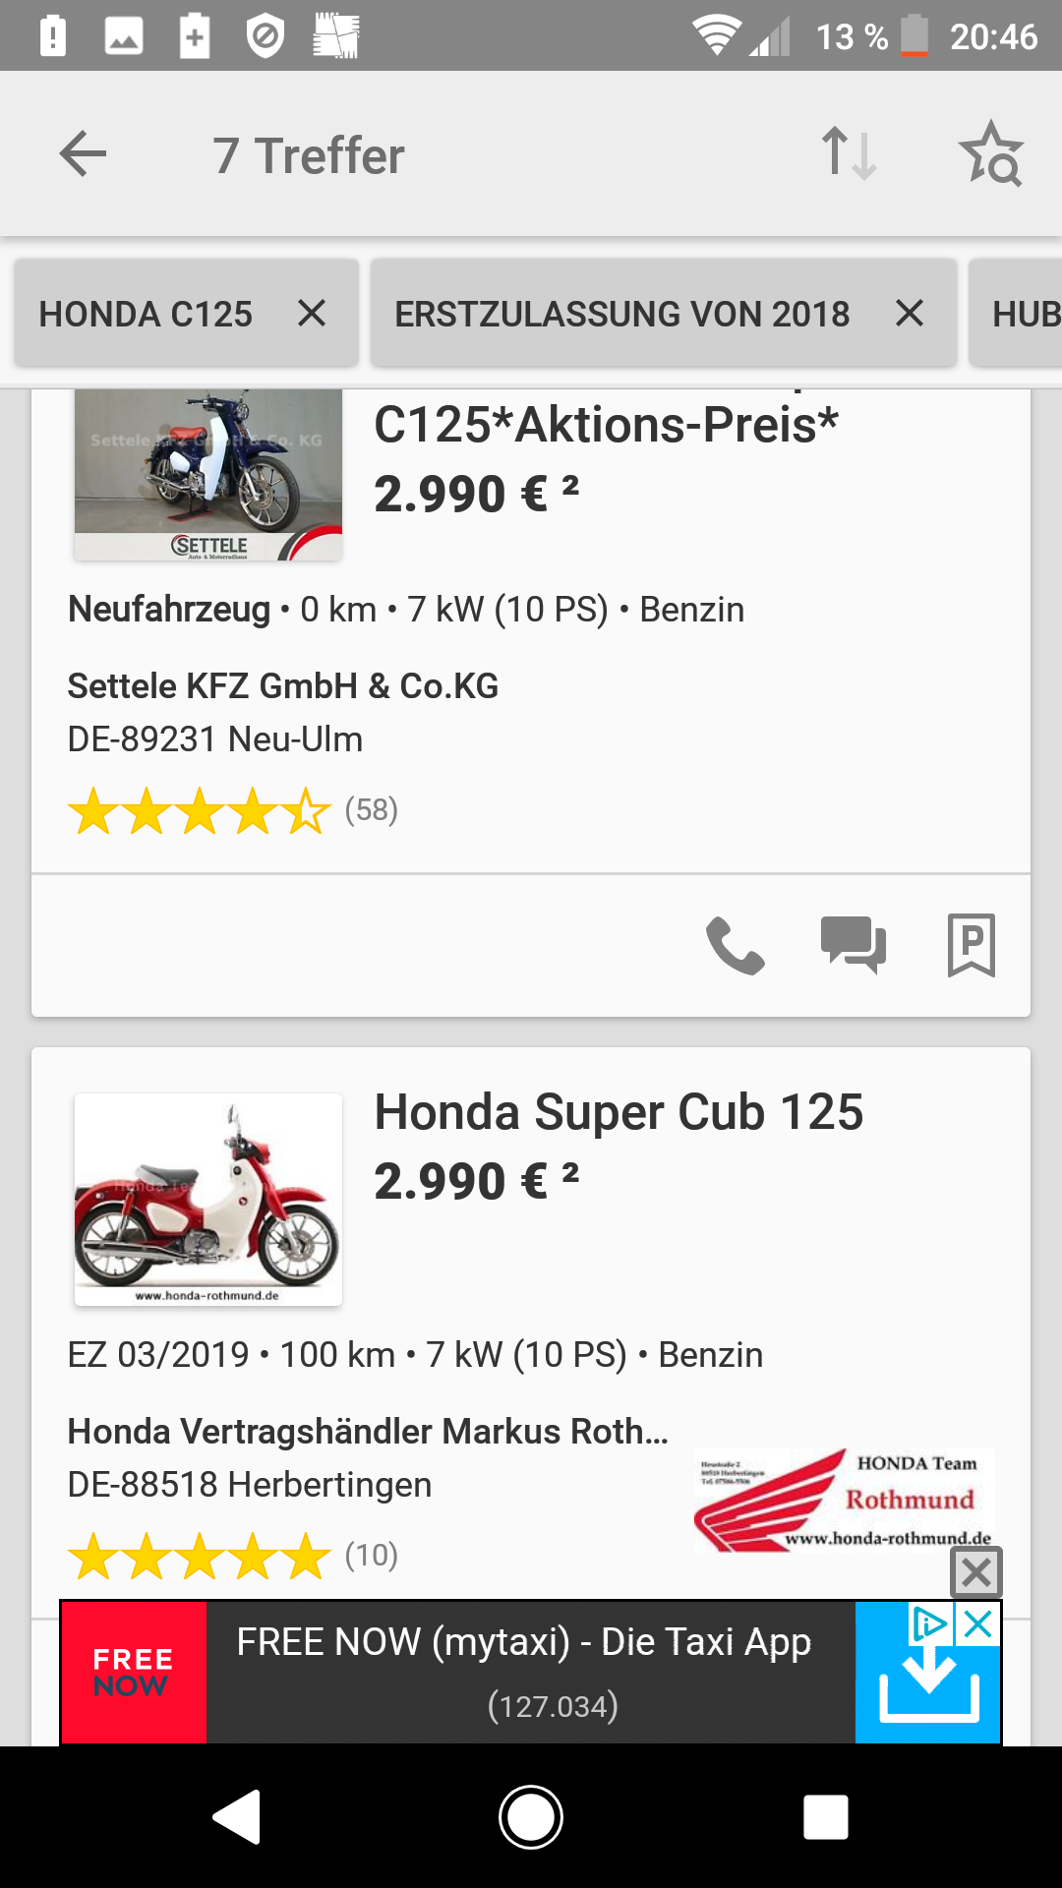Download the FREE NOW taxi app
Image resolution: width=1062 pixels, height=1888 pixels.
point(927,1683)
